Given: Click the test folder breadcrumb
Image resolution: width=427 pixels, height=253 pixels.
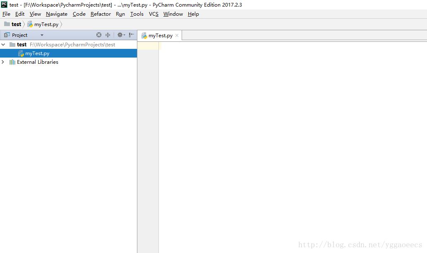Looking at the screenshot, I should pyautogui.click(x=13, y=24).
